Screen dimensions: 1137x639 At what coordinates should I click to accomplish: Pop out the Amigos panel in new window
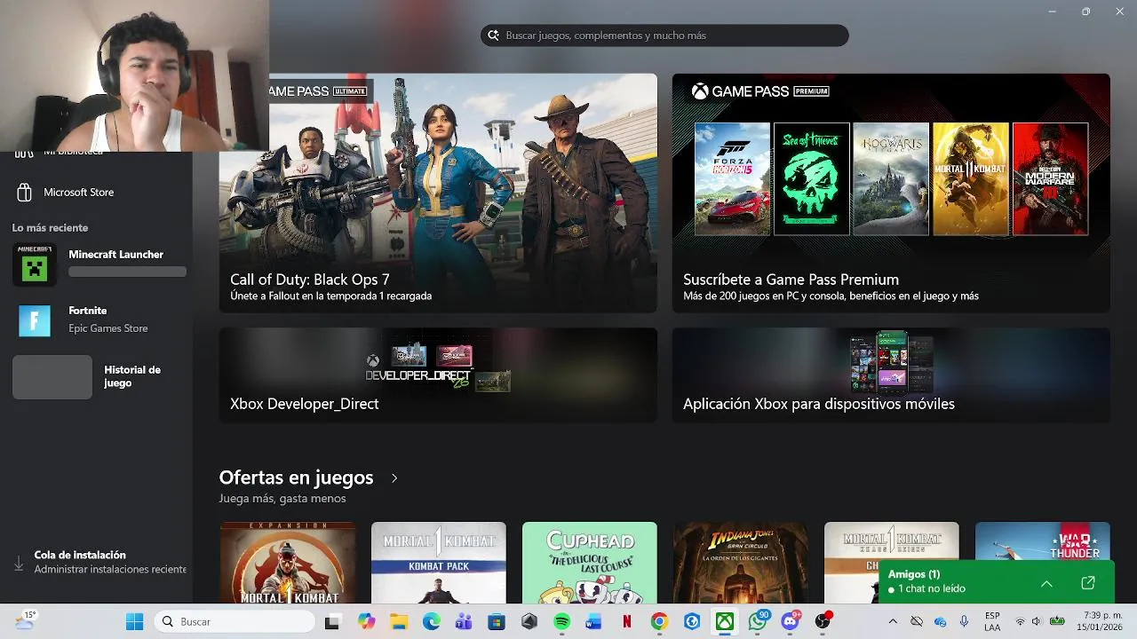[1087, 583]
